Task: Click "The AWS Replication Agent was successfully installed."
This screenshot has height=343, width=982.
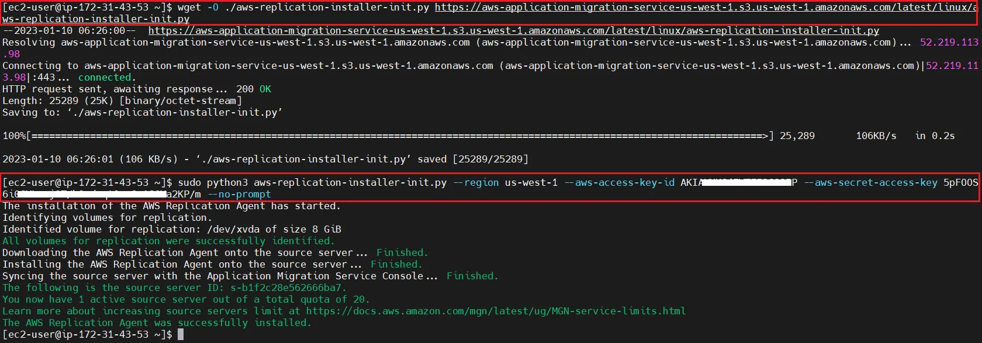Action: click(x=157, y=323)
